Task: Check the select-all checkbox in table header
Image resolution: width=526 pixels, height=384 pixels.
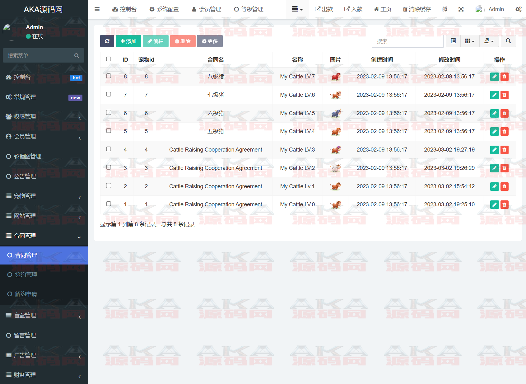Action: point(109,59)
